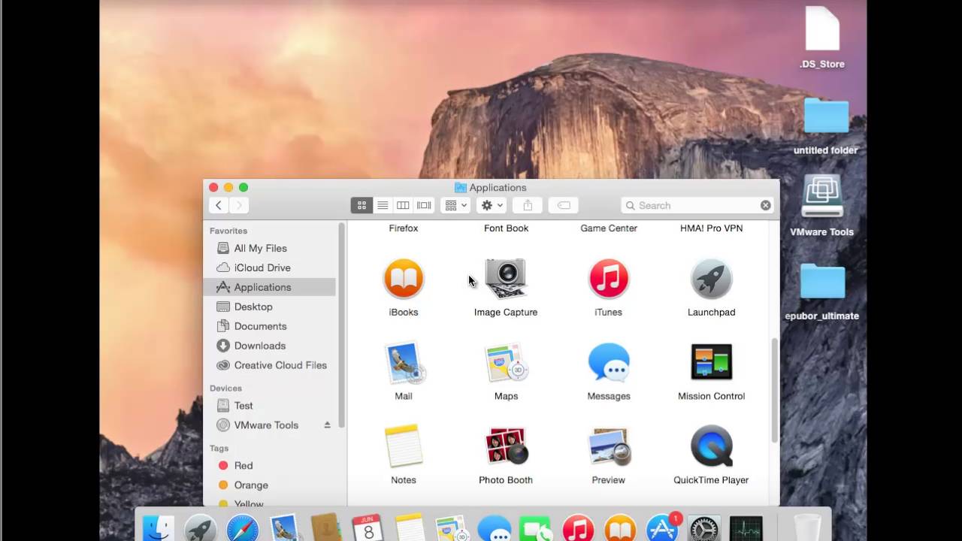Eject the VMware Tools volume

pyautogui.click(x=327, y=425)
